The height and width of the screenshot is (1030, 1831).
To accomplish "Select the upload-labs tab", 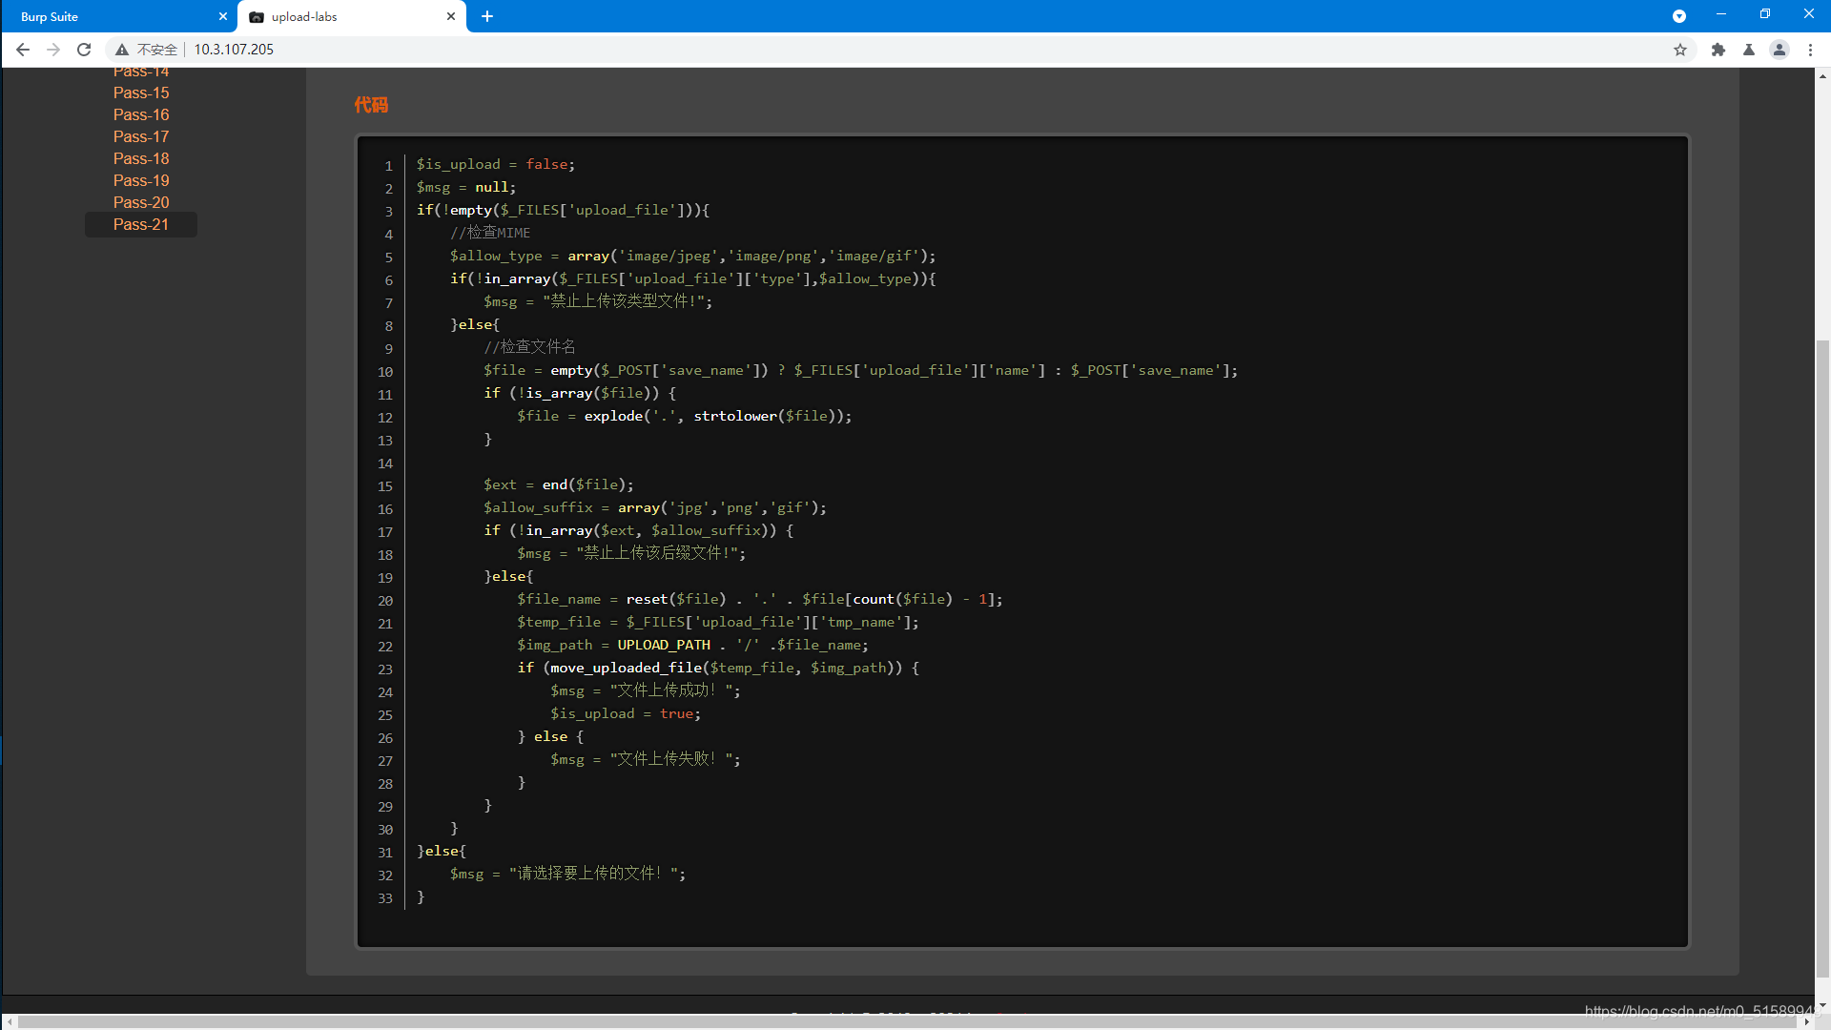I will tap(351, 16).
